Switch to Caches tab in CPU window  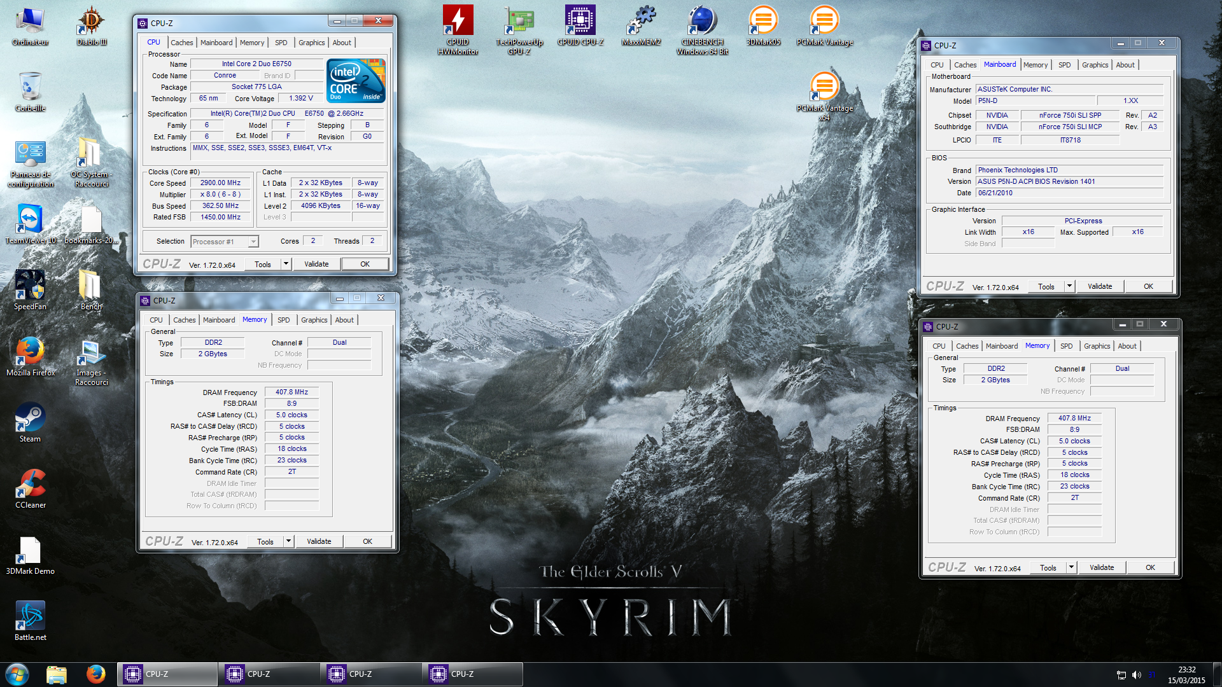[x=181, y=43]
